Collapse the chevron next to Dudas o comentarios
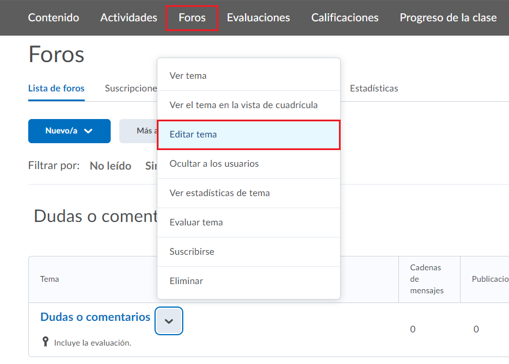Screen dimensions: 509x364 click(169, 321)
